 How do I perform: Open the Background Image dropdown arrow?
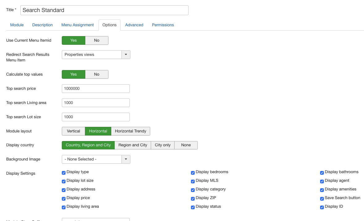pyautogui.click(x=126, y=159)
